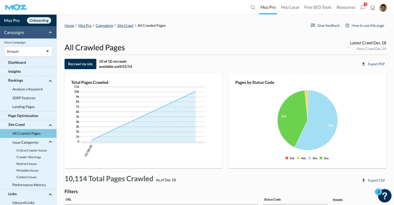Toggle the 4xx series in the pie legend

[x=301, y=158]
